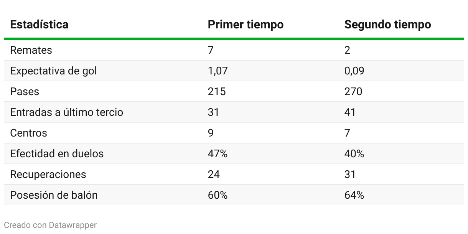Click the Estadística column header
The image size is (468, 234).
(x=39, y=25)
